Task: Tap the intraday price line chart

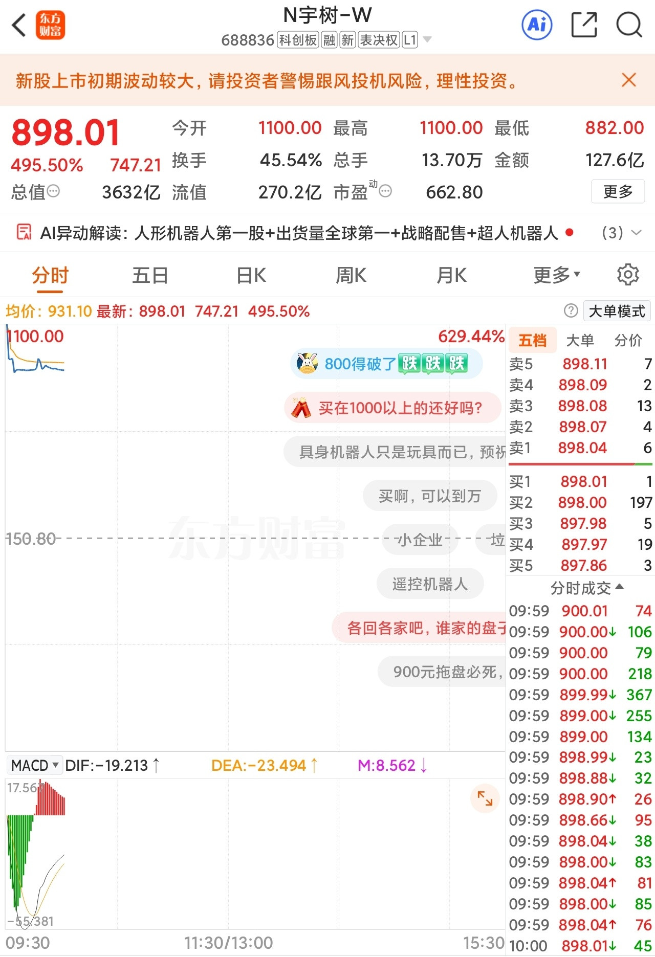Action: (255, 537)
